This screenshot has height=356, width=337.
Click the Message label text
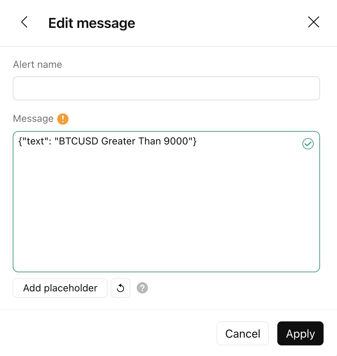(33, 119)
